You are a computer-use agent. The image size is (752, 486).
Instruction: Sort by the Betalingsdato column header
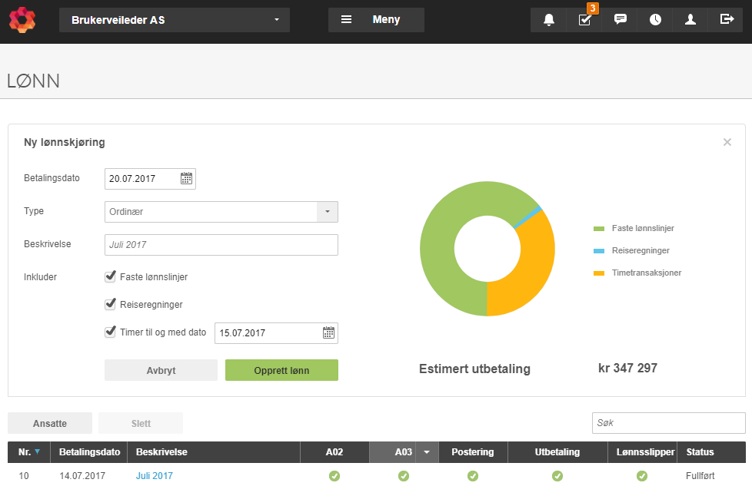tap(89, 452)
